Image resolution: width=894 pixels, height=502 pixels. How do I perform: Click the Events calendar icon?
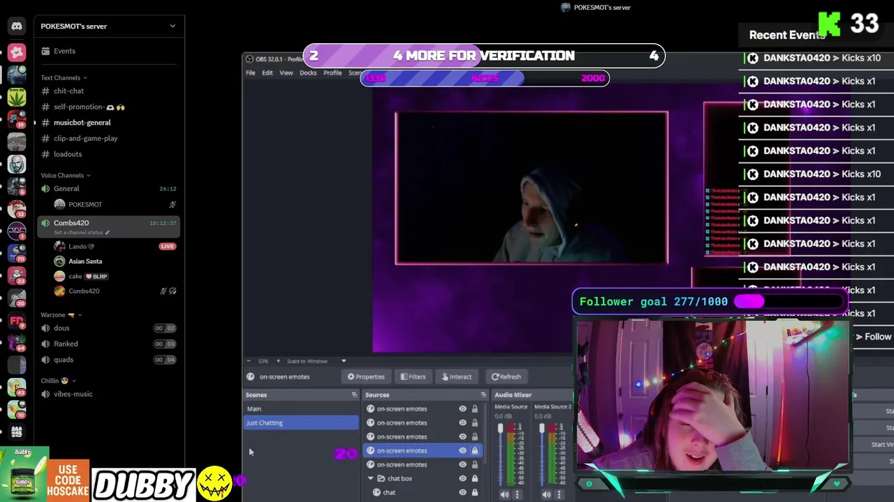pos(45,51)
